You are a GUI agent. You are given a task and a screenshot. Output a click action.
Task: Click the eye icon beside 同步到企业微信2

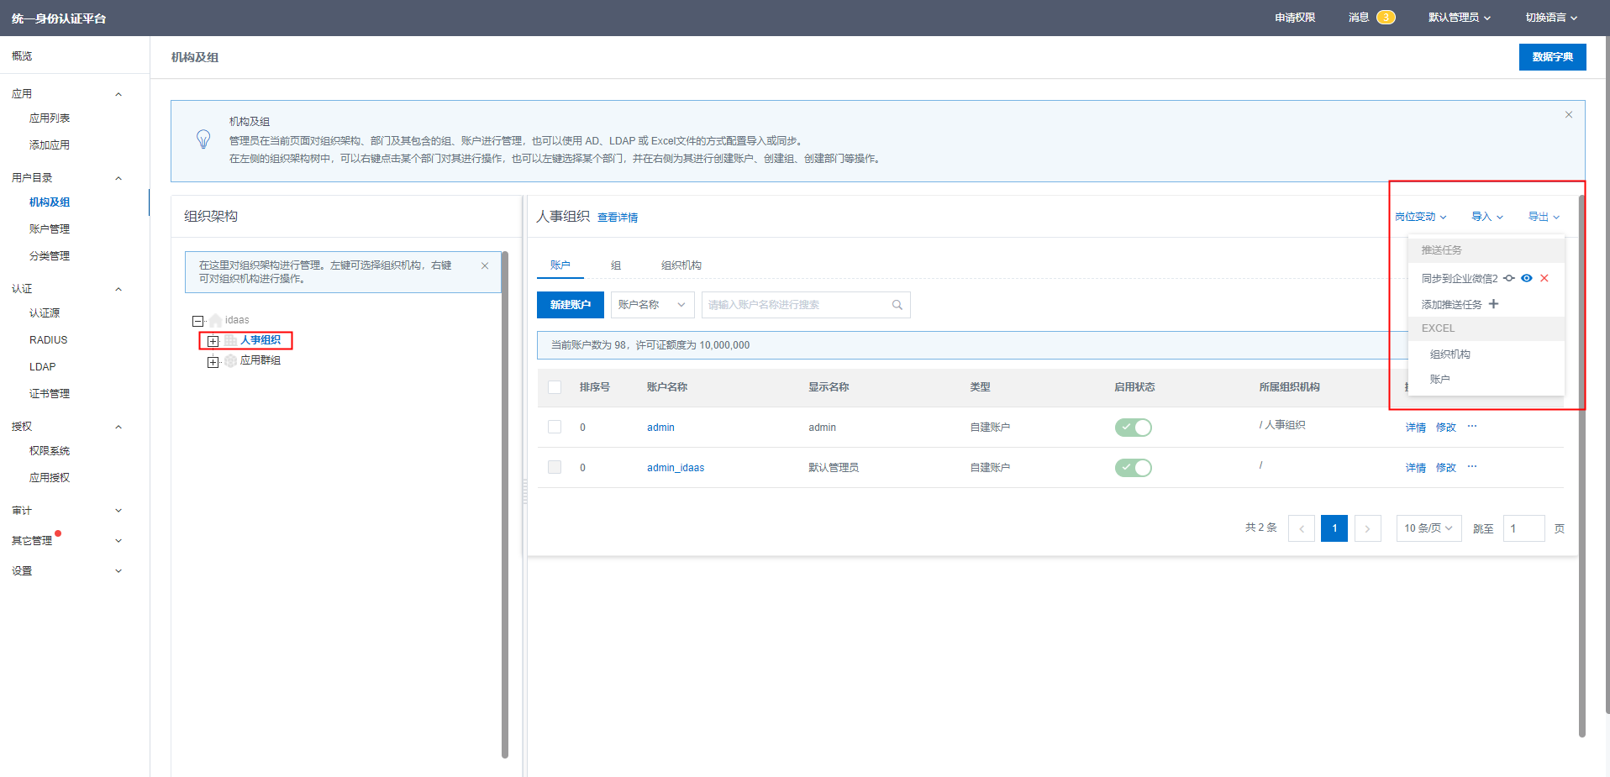(1526, 278)
